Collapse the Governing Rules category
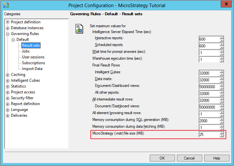The height and width of the screenshot is (166, 234). (7, 34)
